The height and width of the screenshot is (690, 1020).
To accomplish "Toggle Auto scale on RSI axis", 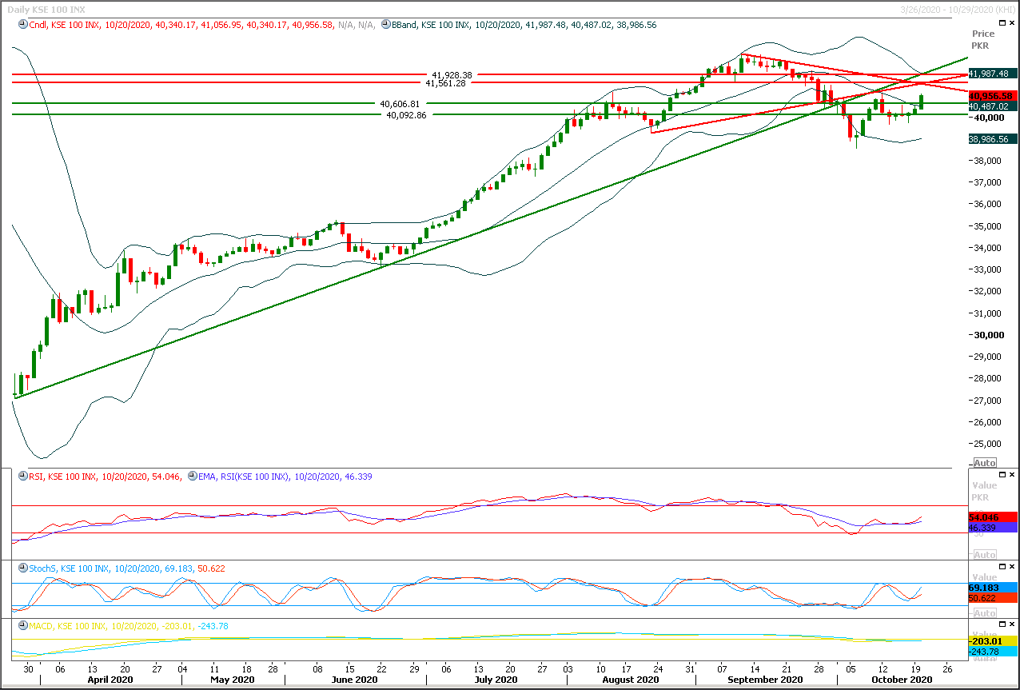I will click(x=985, y=554).
